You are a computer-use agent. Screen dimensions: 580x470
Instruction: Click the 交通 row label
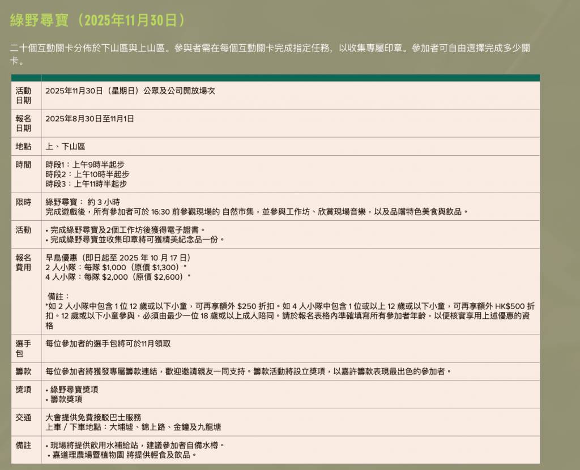24,417
